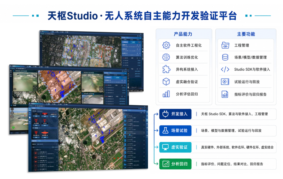
Task: Click the info circle icon in 3D view
Action: coord(12,116)
